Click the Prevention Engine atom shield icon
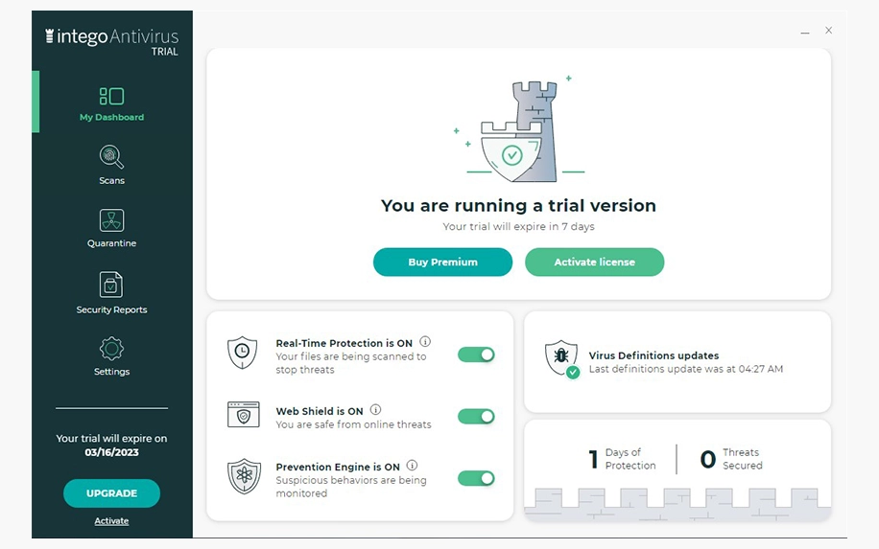Viewport: 879px width, 549px height. click(244, 476)
